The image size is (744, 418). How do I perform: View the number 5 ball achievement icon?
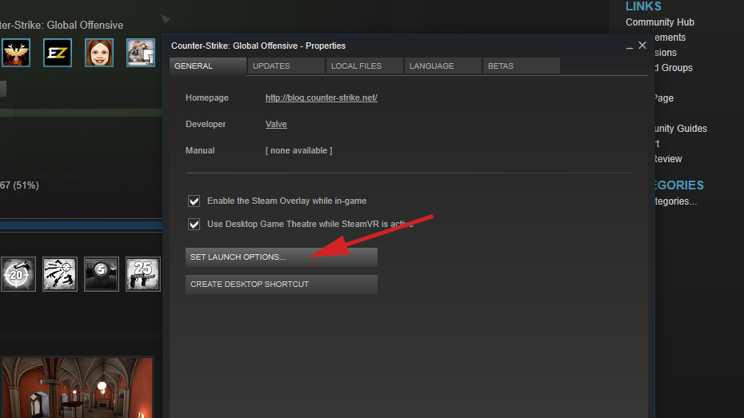[101, 274]
